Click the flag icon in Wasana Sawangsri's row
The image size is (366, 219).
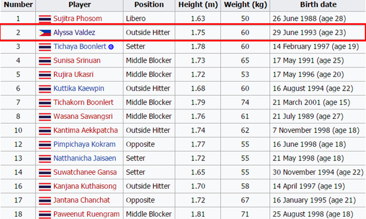(x=45, y=117)
